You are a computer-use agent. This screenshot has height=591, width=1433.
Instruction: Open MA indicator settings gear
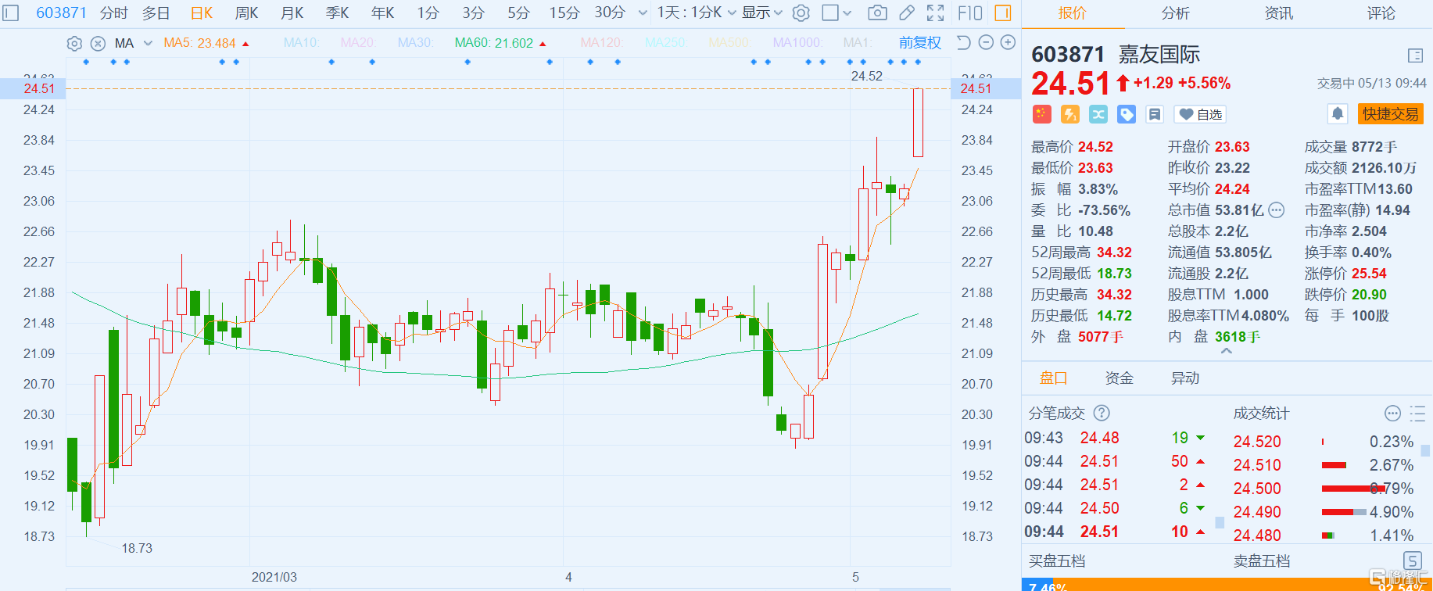[x=74, y=43]
